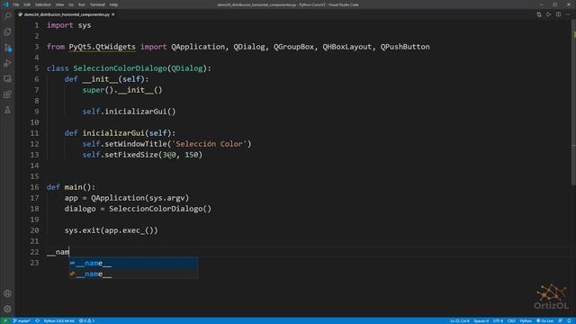Open errors and warnings count in status bar

(87, 320)
